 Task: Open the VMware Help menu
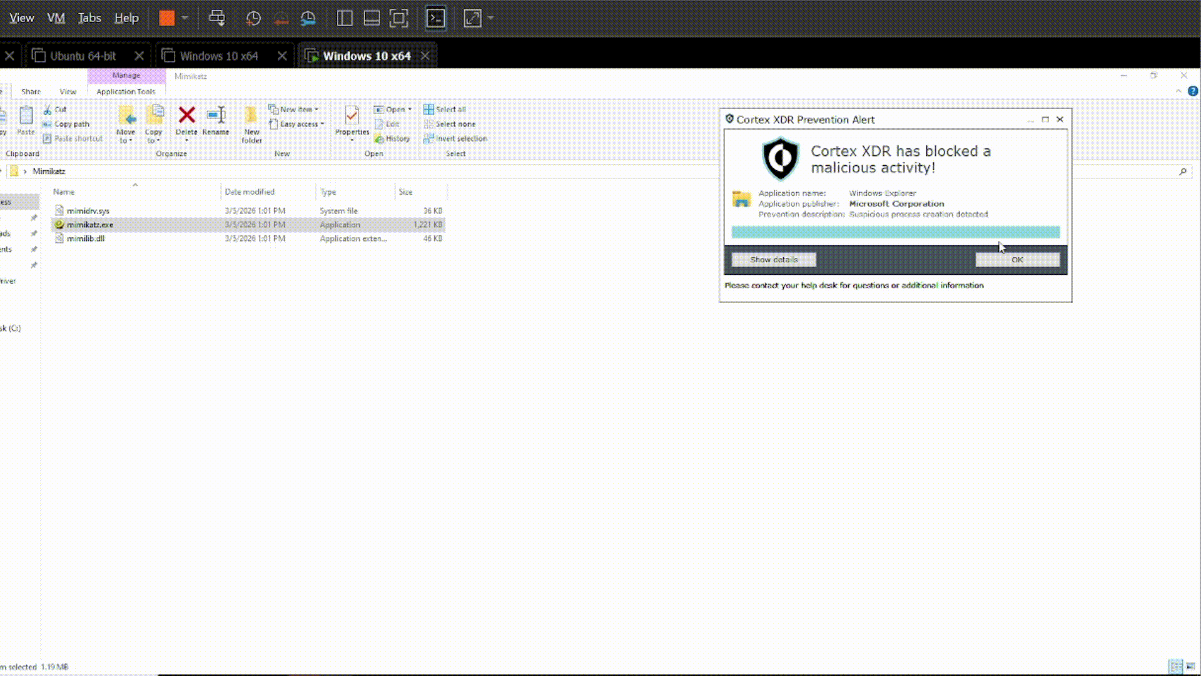point(126,18)
